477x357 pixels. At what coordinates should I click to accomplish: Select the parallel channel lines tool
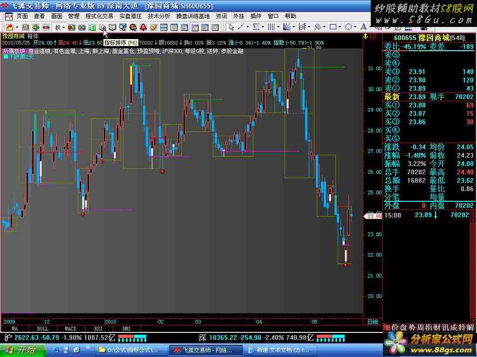[x=317, y=27]
